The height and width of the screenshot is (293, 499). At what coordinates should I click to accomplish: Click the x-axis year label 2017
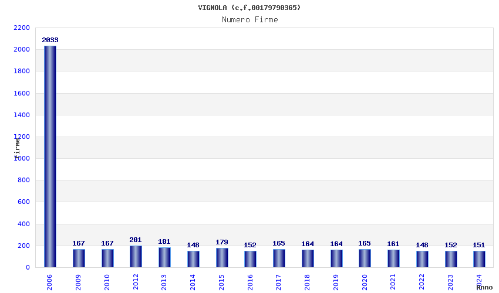pyautogui.click(x=279, y=282)
